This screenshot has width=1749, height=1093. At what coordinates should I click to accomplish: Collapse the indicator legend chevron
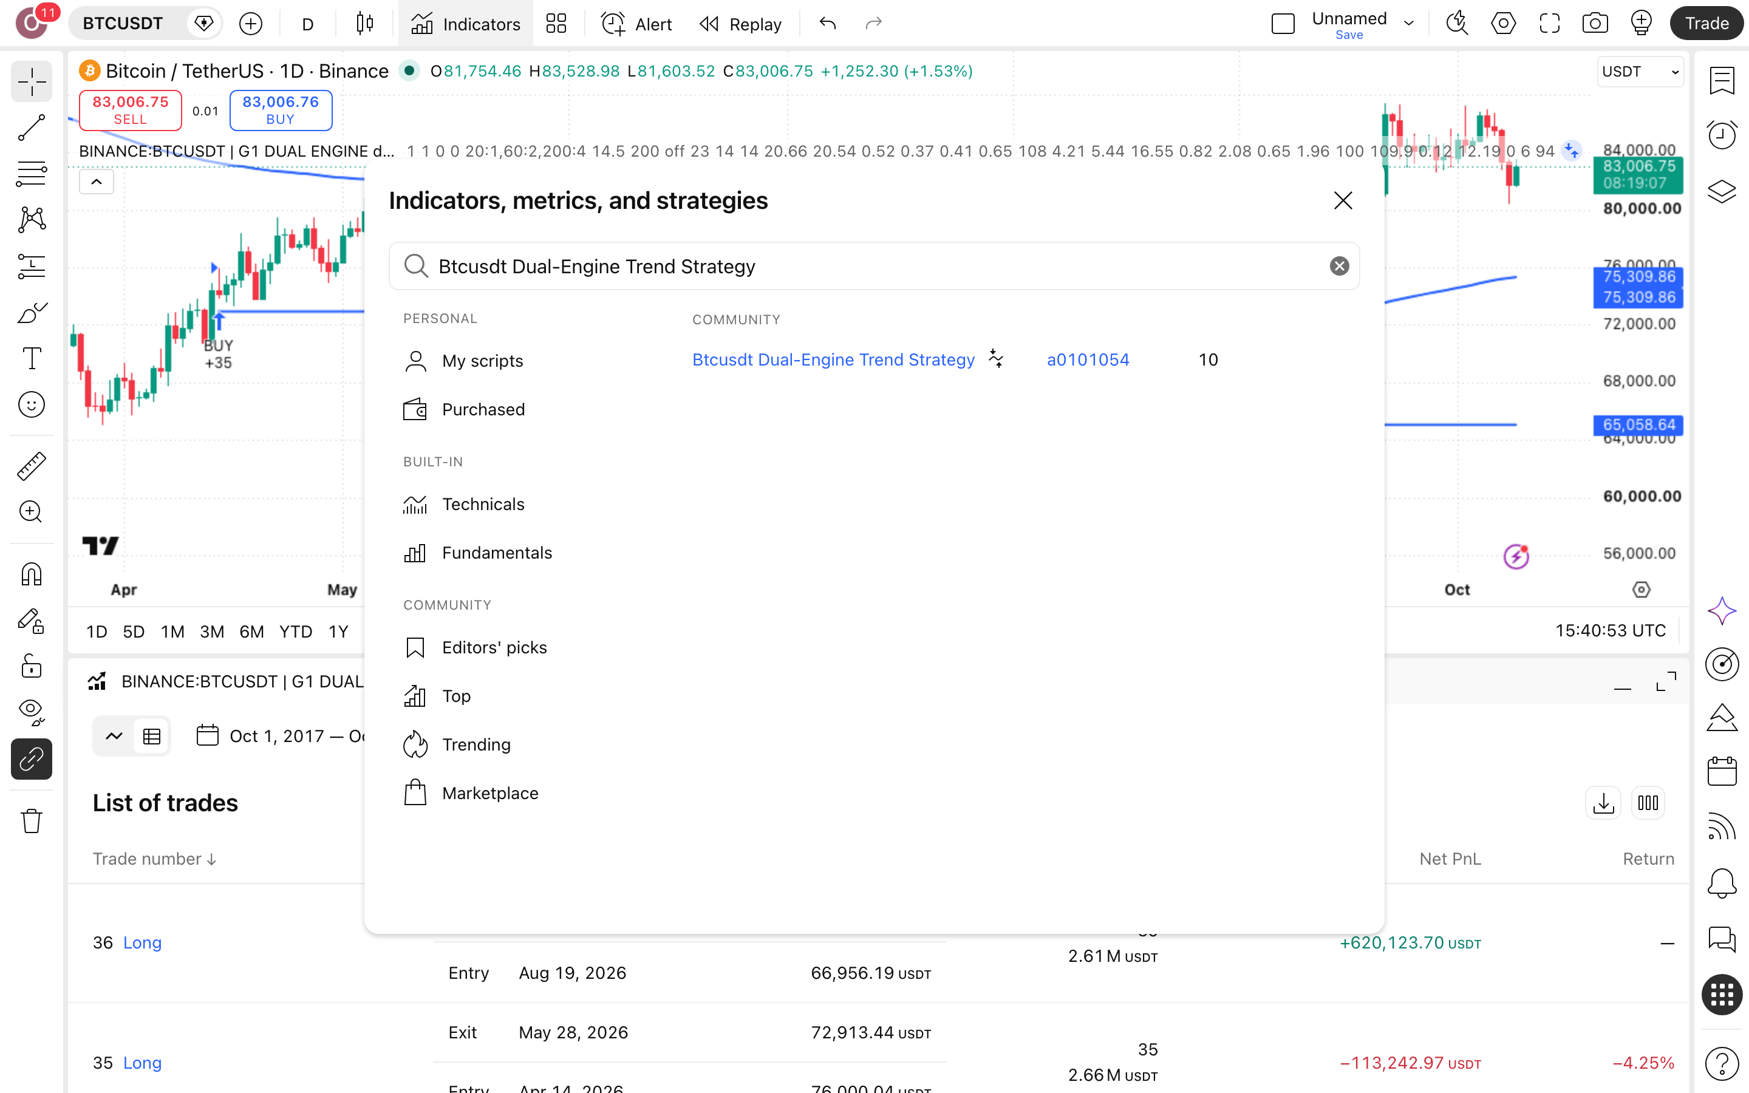pyautogui.click(x=96, y=182)
